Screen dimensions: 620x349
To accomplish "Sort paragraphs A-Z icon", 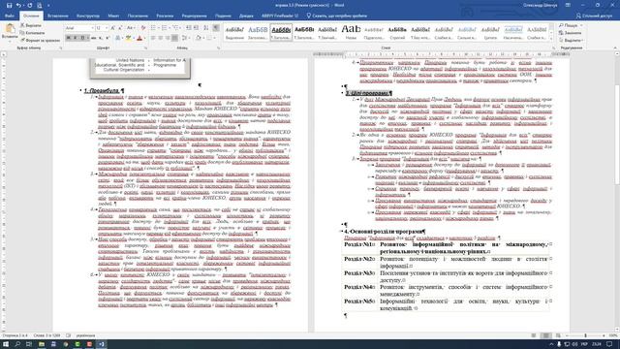I will point(206,28).
